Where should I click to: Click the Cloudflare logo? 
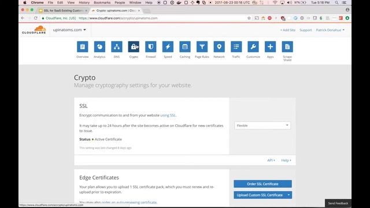(x=34, y=30)
